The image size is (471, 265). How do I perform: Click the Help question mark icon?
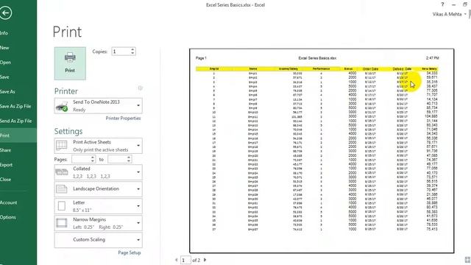pos(442,4)
